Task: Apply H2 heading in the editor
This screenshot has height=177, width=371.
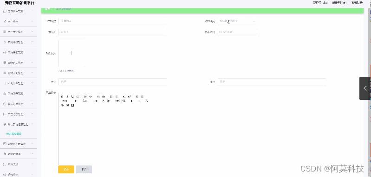Action: 104,97
